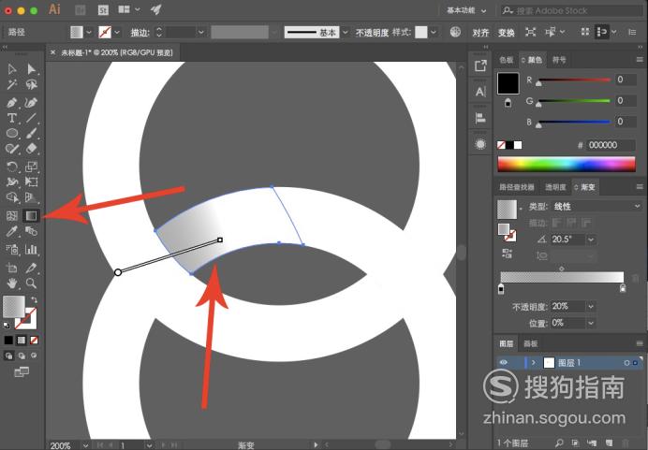Screen dimensions: 648x450
Task: Switch to 符号 symbols tab
Action: click(559, 60)
